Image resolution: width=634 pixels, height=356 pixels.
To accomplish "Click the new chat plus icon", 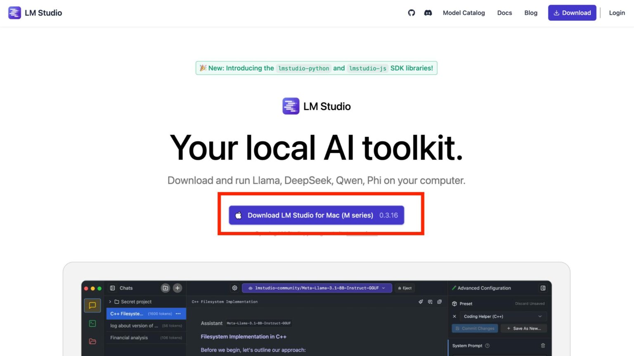I will [x=177, y=288].
